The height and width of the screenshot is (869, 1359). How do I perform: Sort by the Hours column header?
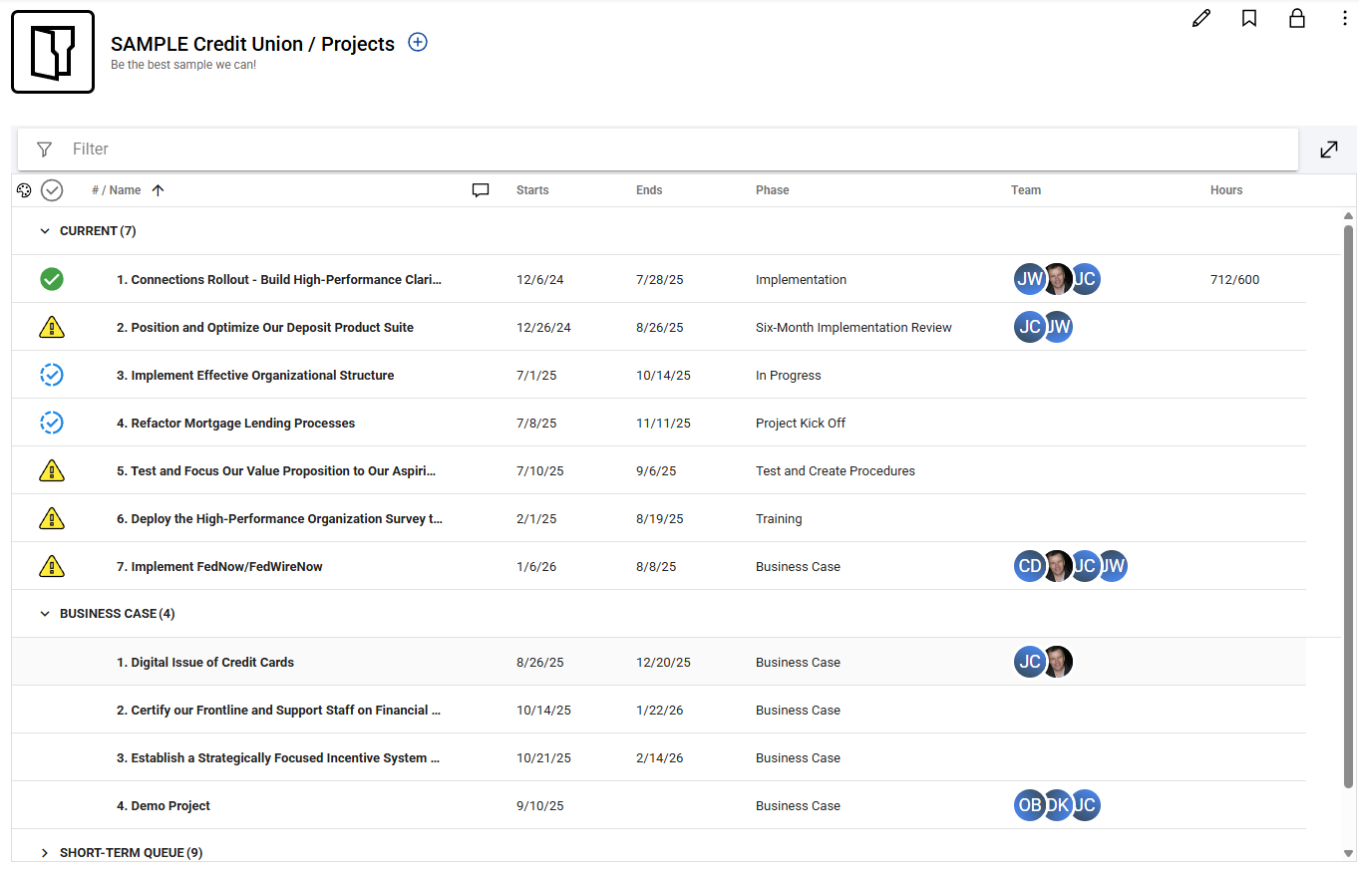(1226, 190)
